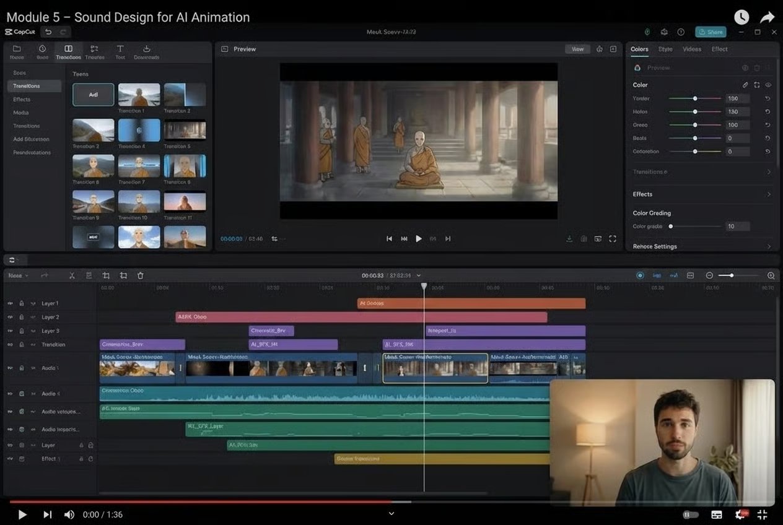Open the Text tool panel
The height and width of the screenshot is (525, 783).
pos(120,51)
